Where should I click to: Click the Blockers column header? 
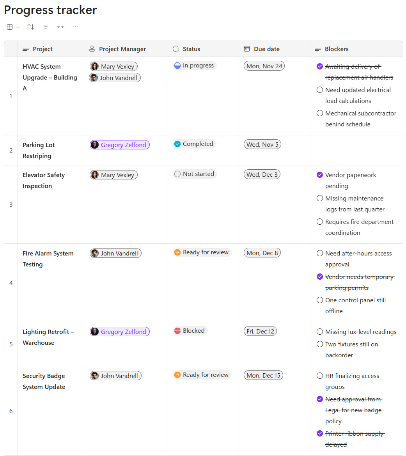[337, 49]
